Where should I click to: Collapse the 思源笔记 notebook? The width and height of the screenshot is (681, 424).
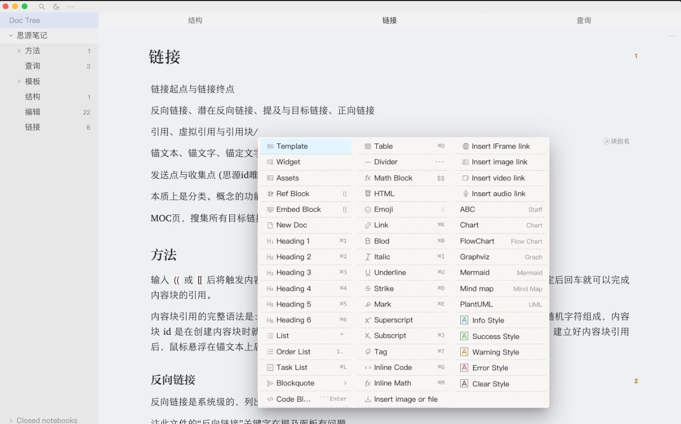(11, 35)
